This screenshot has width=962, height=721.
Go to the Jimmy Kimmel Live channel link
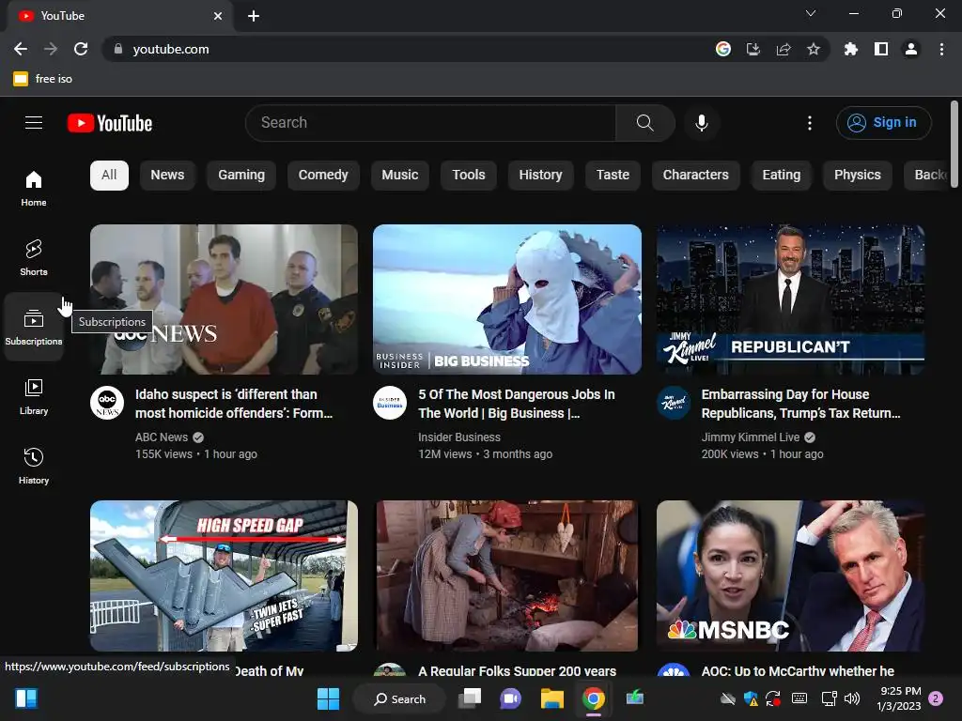tap(751, 437)
